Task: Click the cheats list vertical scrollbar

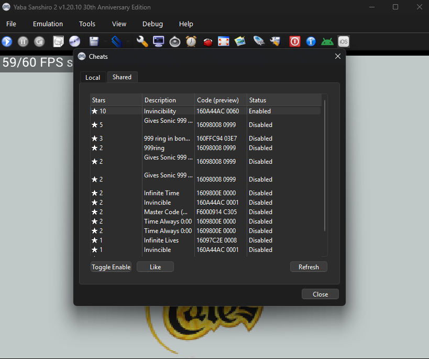Action: click(x=325, y=166)
